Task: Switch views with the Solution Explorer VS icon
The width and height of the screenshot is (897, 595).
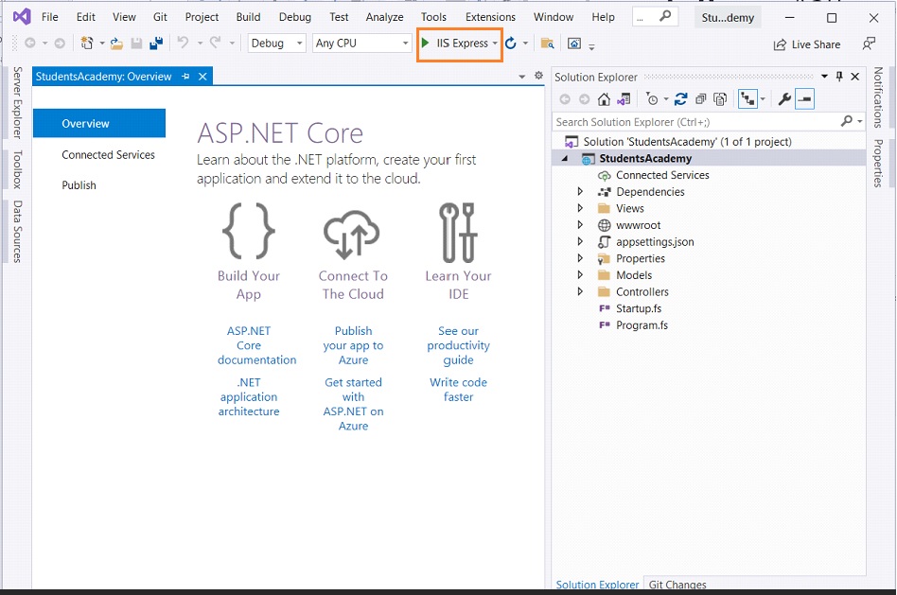Action: 624,99
